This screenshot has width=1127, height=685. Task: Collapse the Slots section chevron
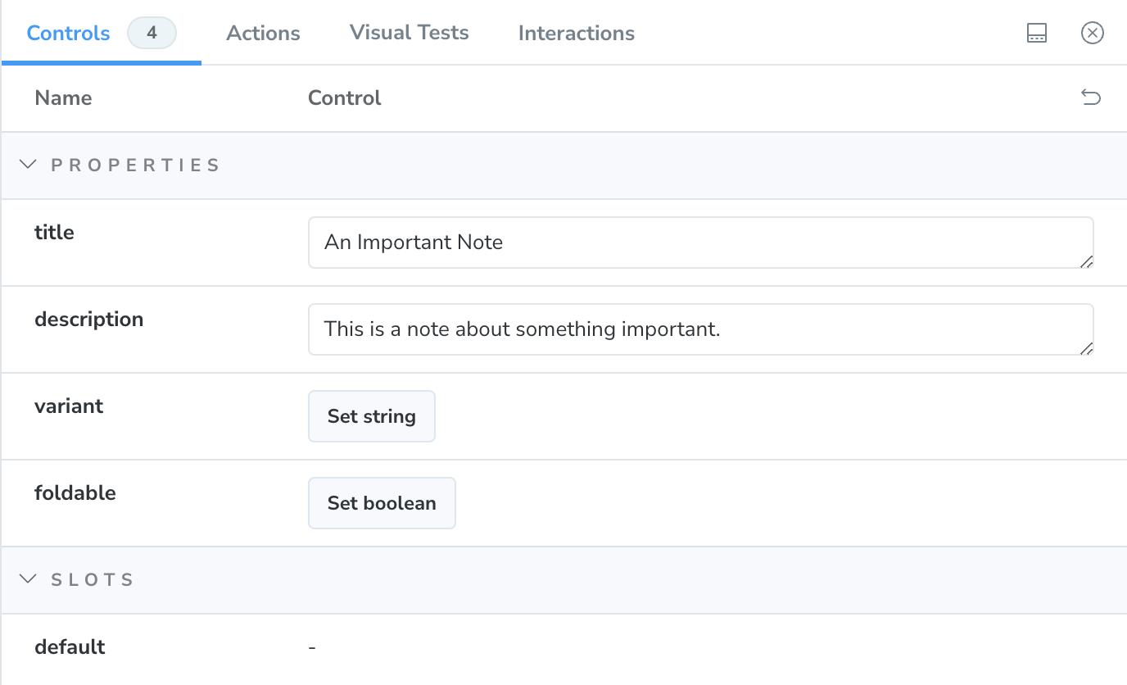point(28,579)
